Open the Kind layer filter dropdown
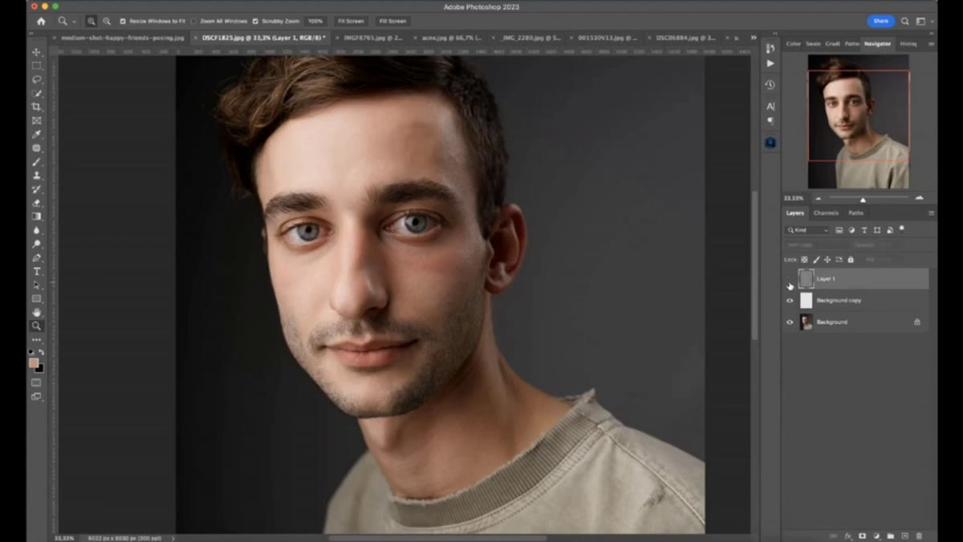 point(807,230)
